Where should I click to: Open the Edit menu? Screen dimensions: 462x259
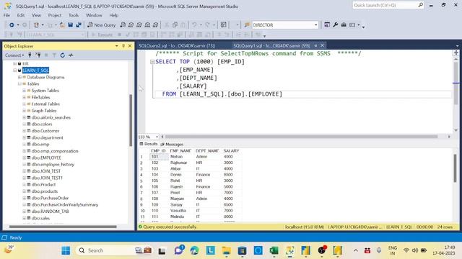coord(21,15)
